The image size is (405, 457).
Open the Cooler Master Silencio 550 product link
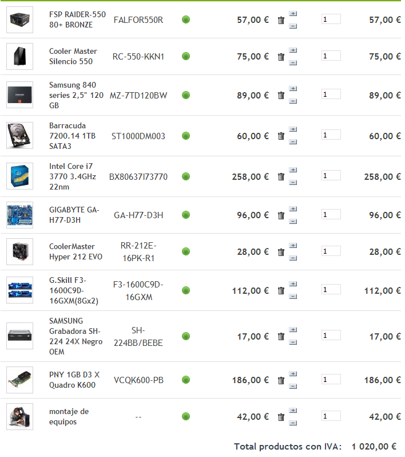tap(73, 56)
